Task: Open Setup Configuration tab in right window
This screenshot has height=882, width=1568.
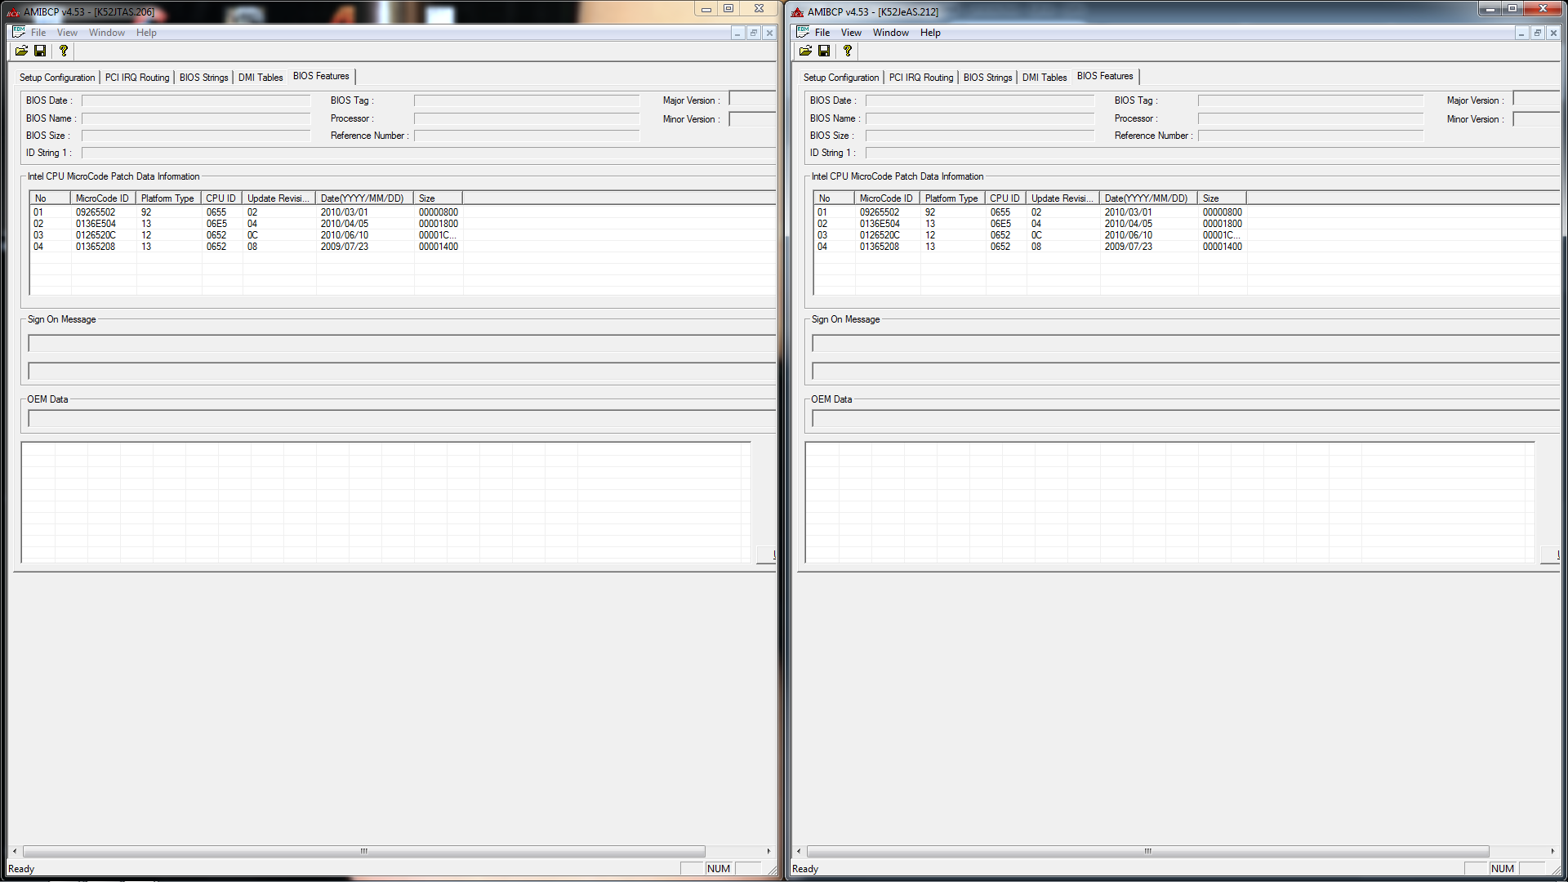Action: click(841, 78)
